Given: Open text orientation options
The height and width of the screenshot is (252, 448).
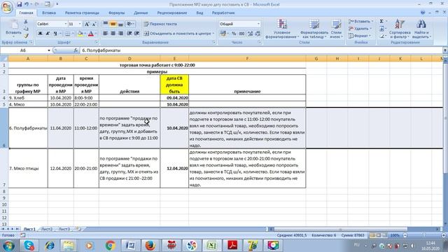Looking at the screenshot, I should point(130,24).
